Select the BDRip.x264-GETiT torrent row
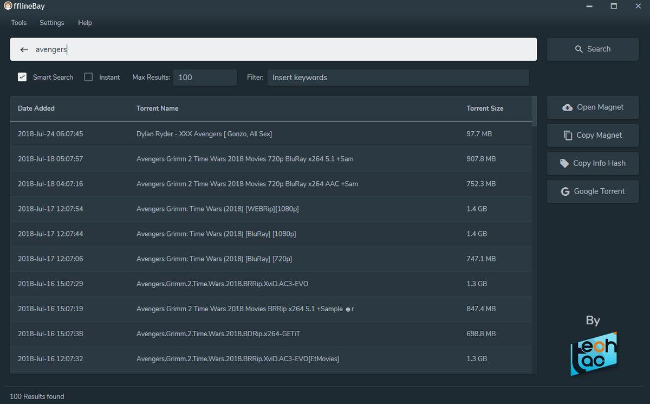The height and width of the screenshot is (404, 650). (271, 334)
